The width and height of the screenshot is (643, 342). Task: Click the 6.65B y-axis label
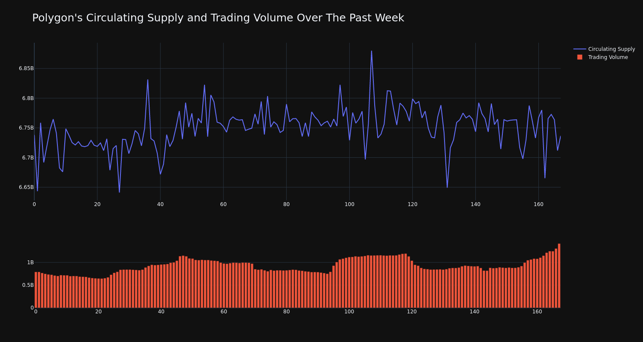[26, 187]
